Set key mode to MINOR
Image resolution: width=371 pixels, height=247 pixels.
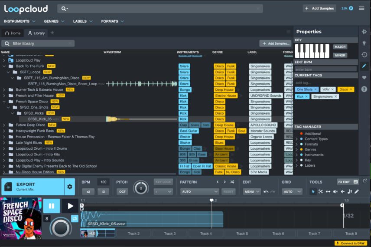(340, 55)
